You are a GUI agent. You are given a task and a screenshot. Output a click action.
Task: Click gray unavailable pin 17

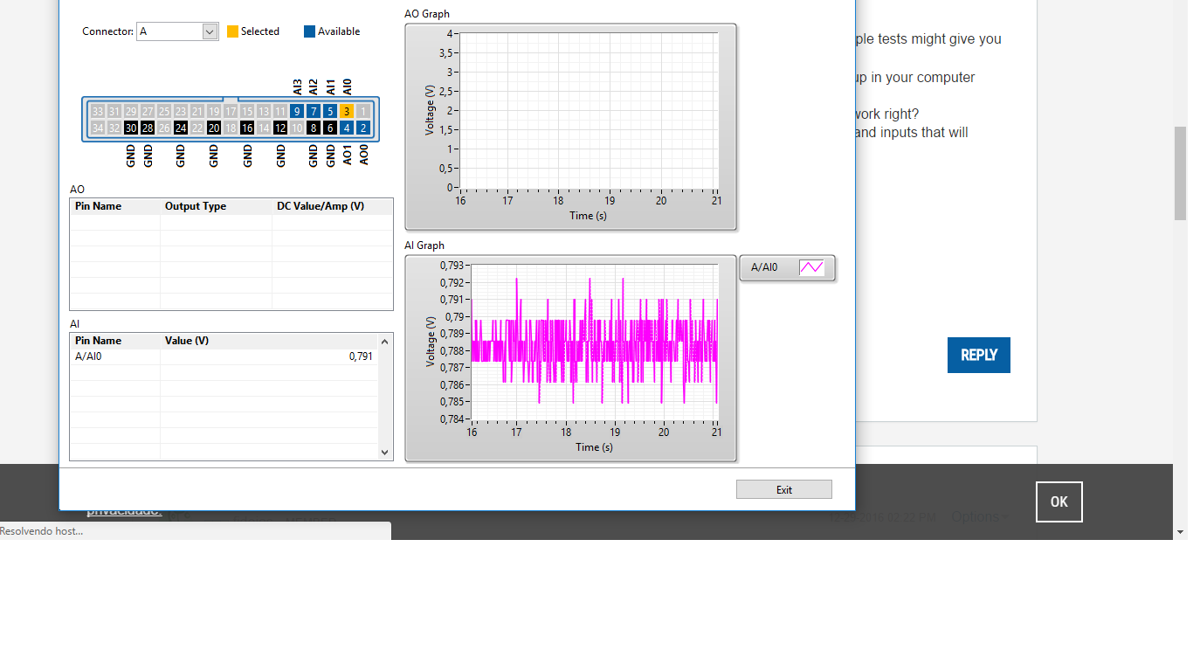(231, 111)
